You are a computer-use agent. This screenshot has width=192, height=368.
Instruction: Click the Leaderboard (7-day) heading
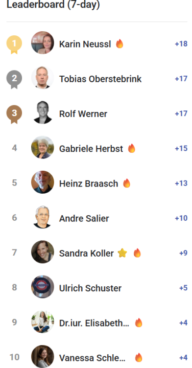[53, 5]
